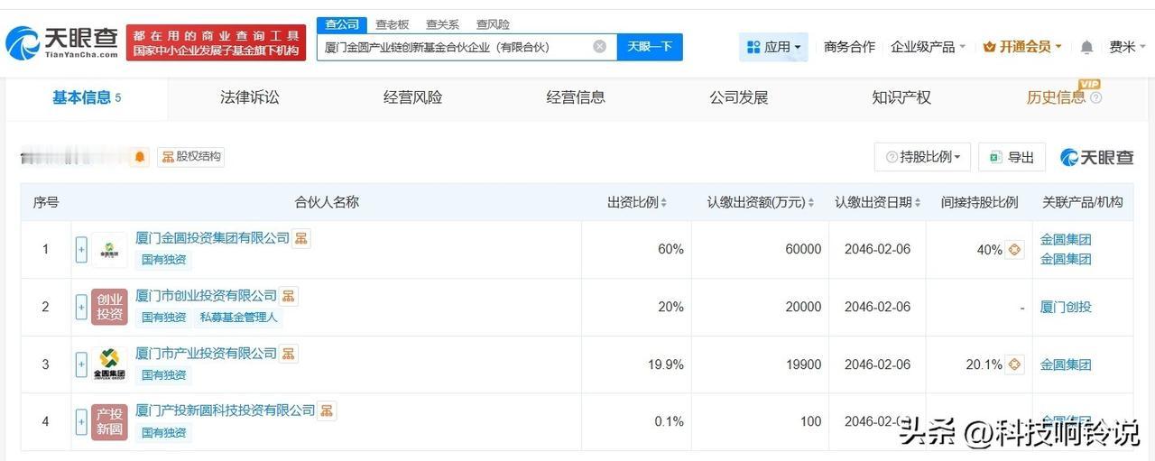
Task: Switch to 经营信息 tab
Action: pos(576,97)
